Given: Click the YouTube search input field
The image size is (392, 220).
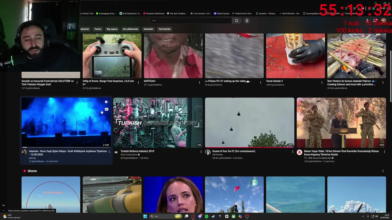Looking at the screenshot, I should [191, 20].
